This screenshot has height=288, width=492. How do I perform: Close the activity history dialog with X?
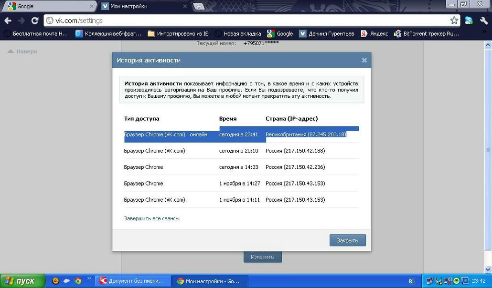tap(364, 61)
